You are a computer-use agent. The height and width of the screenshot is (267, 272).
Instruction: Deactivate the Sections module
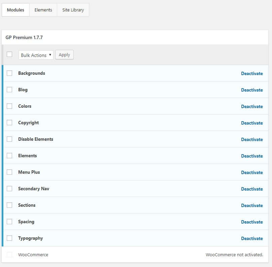[252, 205]
